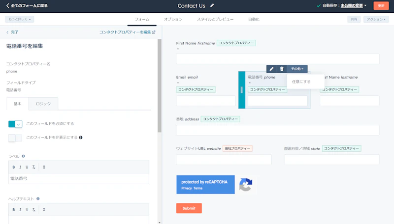Click ウェブサイトURL input field

point(224,160)
